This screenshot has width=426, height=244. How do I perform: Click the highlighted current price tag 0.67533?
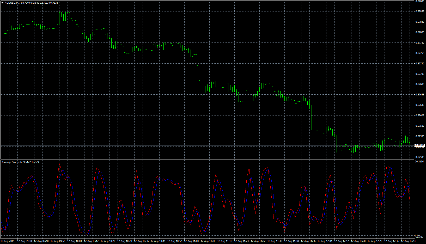click(420, 145)
